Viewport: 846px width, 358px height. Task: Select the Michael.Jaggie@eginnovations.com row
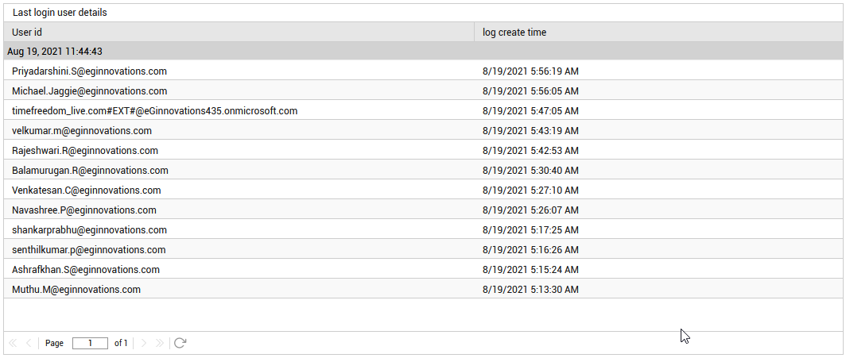[423, 91]
